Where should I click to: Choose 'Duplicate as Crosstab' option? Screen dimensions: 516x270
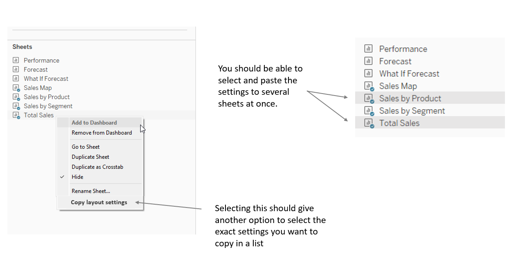click(97, 167)
